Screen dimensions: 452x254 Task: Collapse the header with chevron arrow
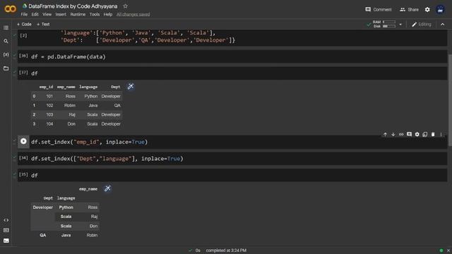point(443,25)
